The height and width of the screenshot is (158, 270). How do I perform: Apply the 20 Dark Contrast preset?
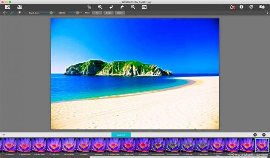[x=158, y=145]
